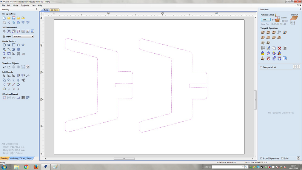Screen dimensions: 302x170
Task: Click the Edit Toolpath pencil icon
Action: (268, 48)
